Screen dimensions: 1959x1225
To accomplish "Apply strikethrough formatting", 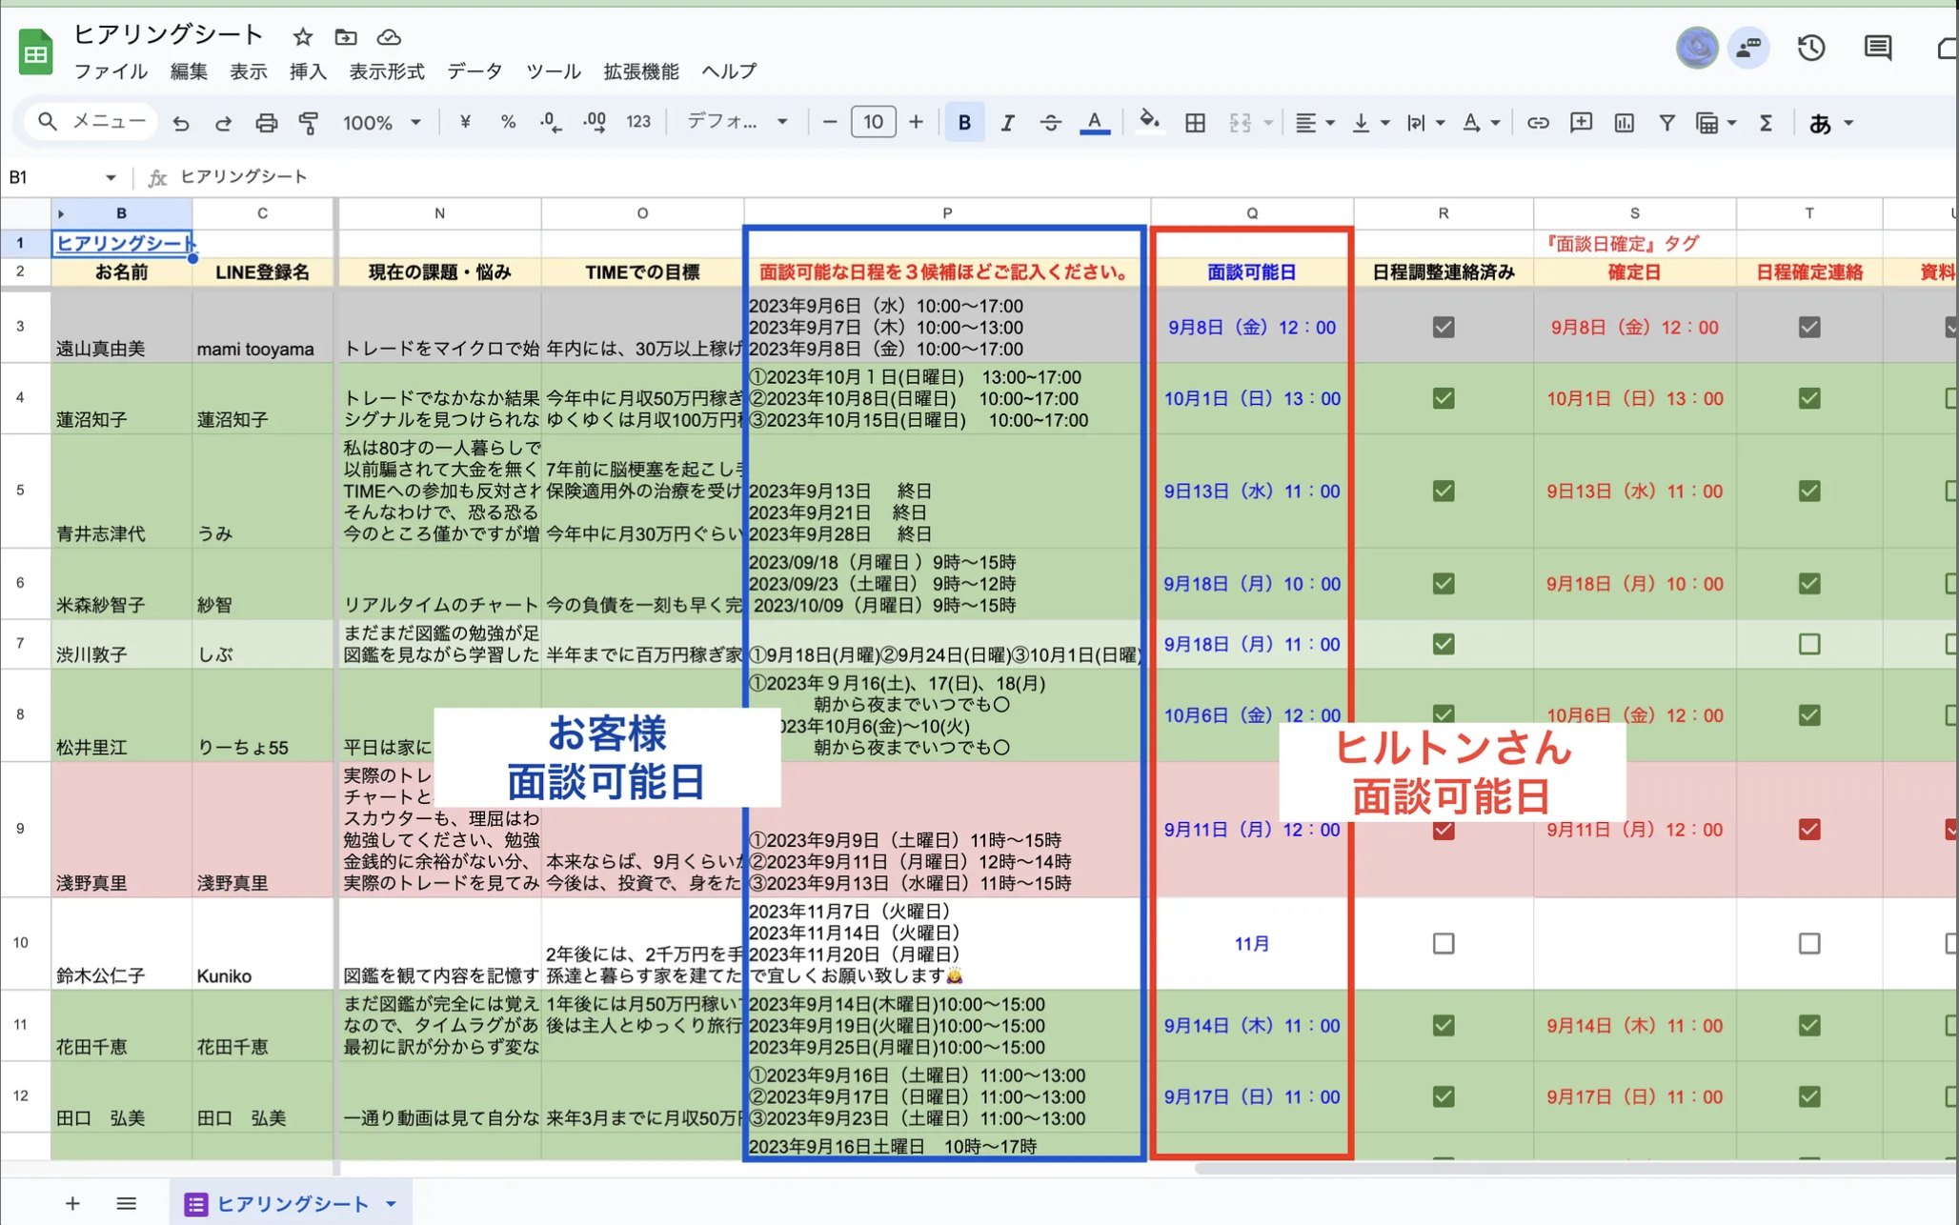I will [x=1050, y=122].
